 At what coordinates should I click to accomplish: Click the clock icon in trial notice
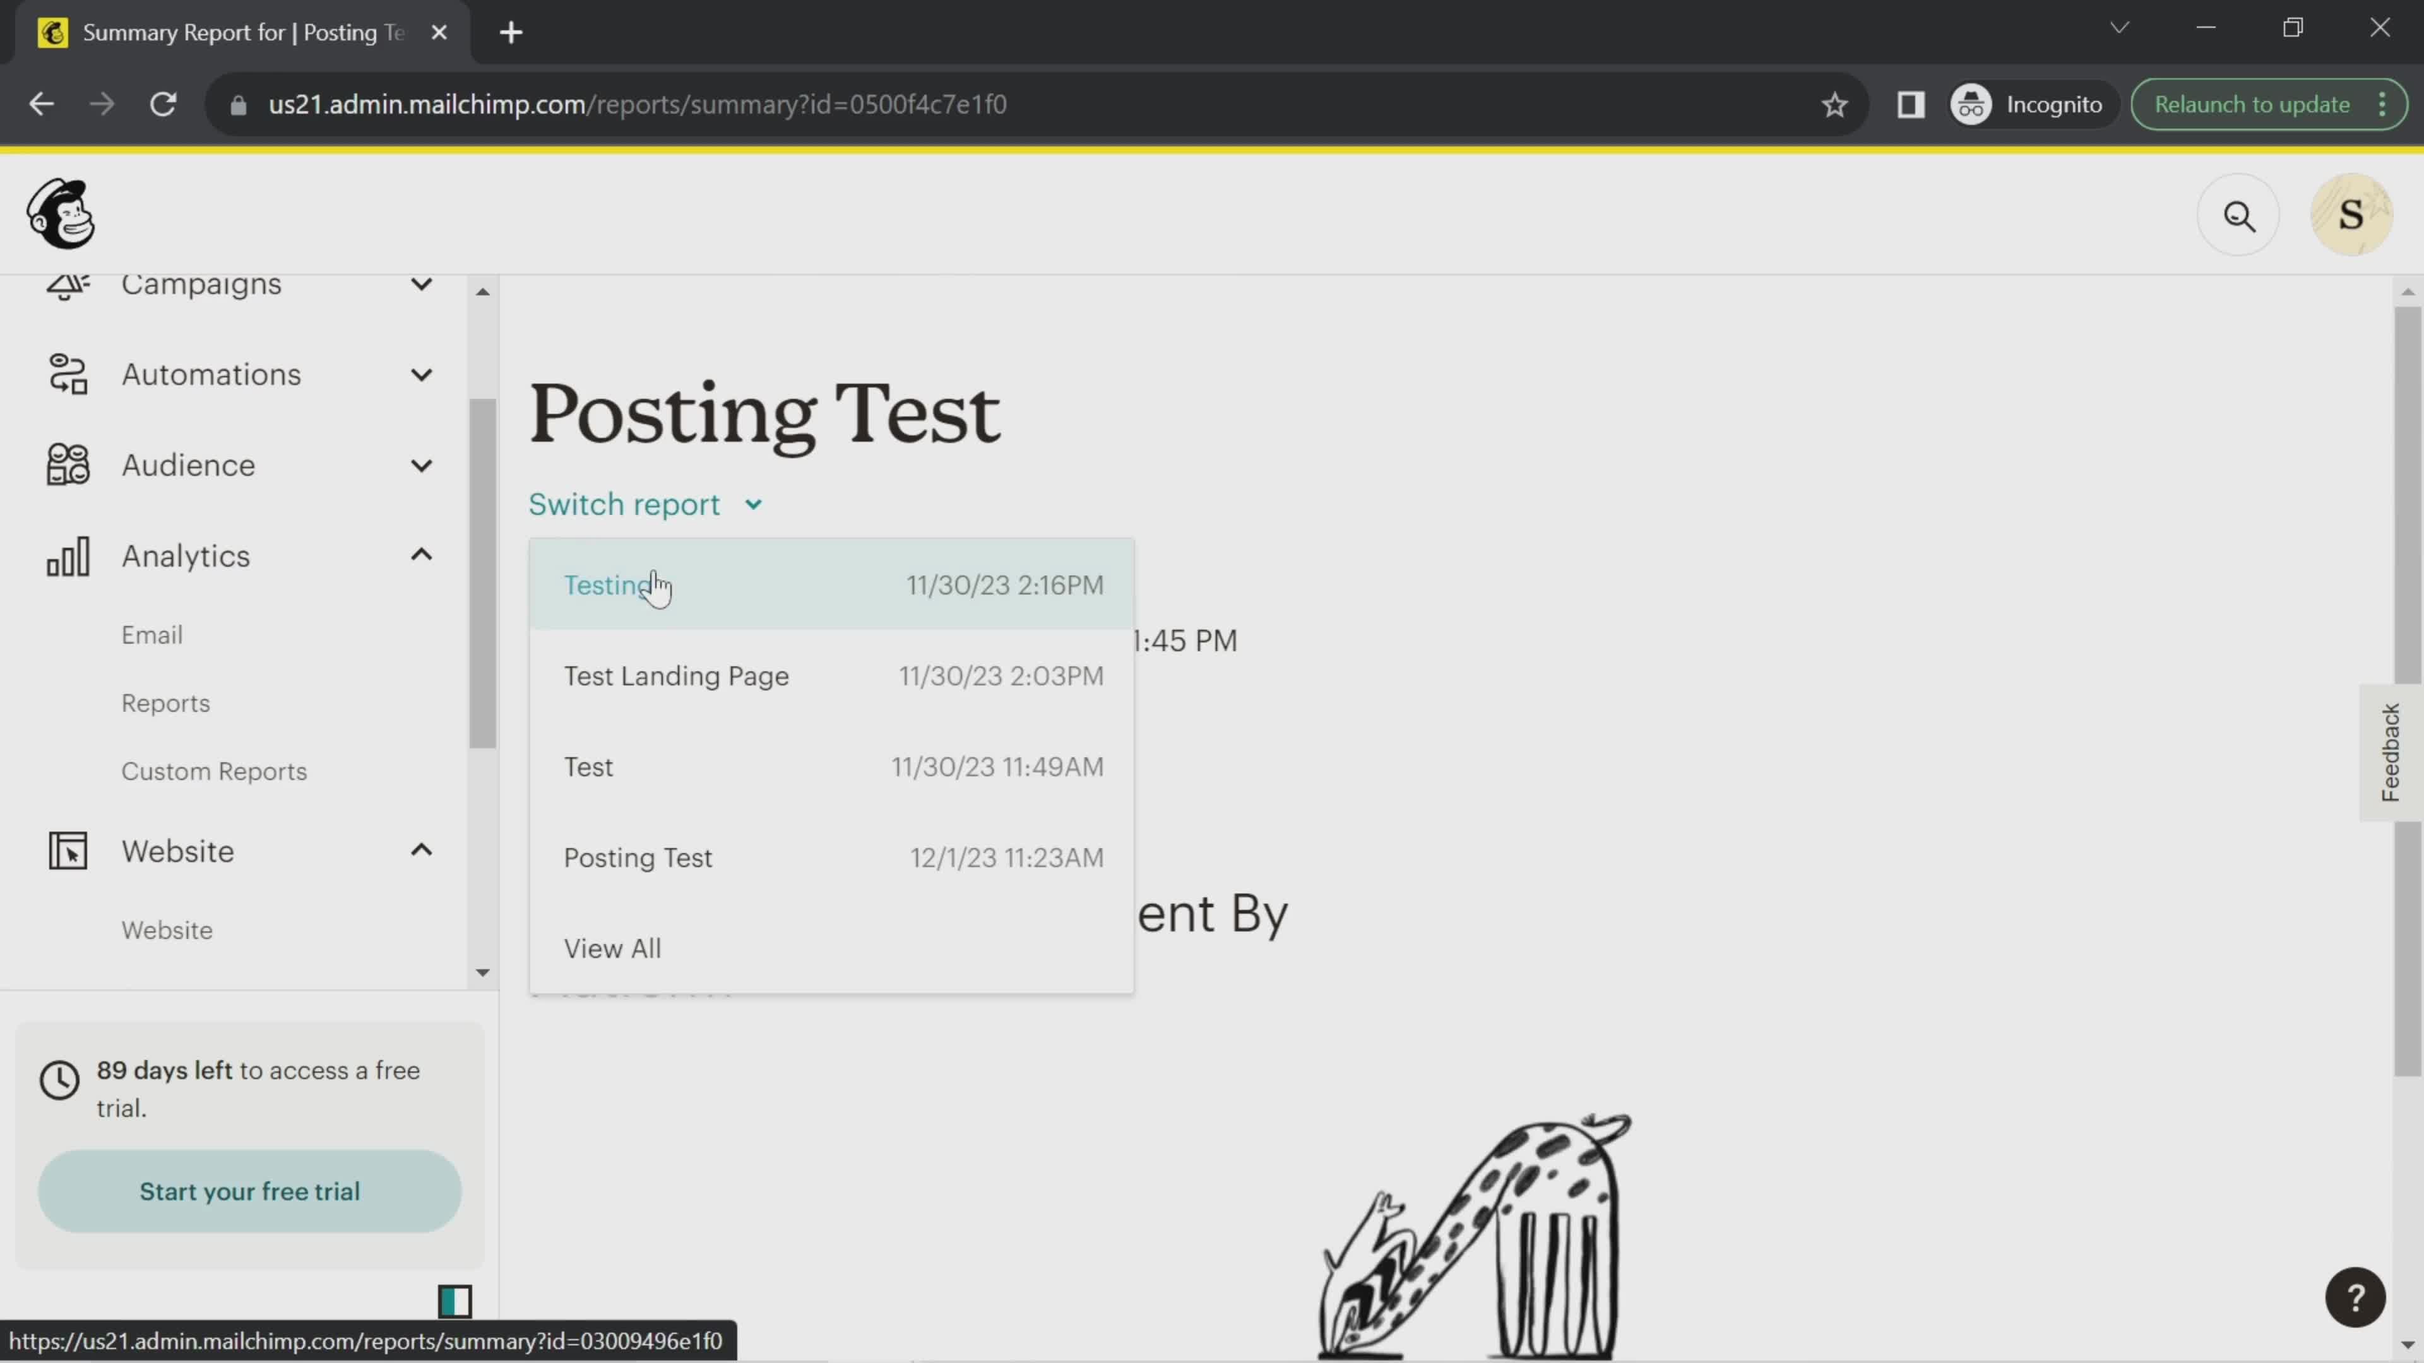click(x=59, y=1080)
